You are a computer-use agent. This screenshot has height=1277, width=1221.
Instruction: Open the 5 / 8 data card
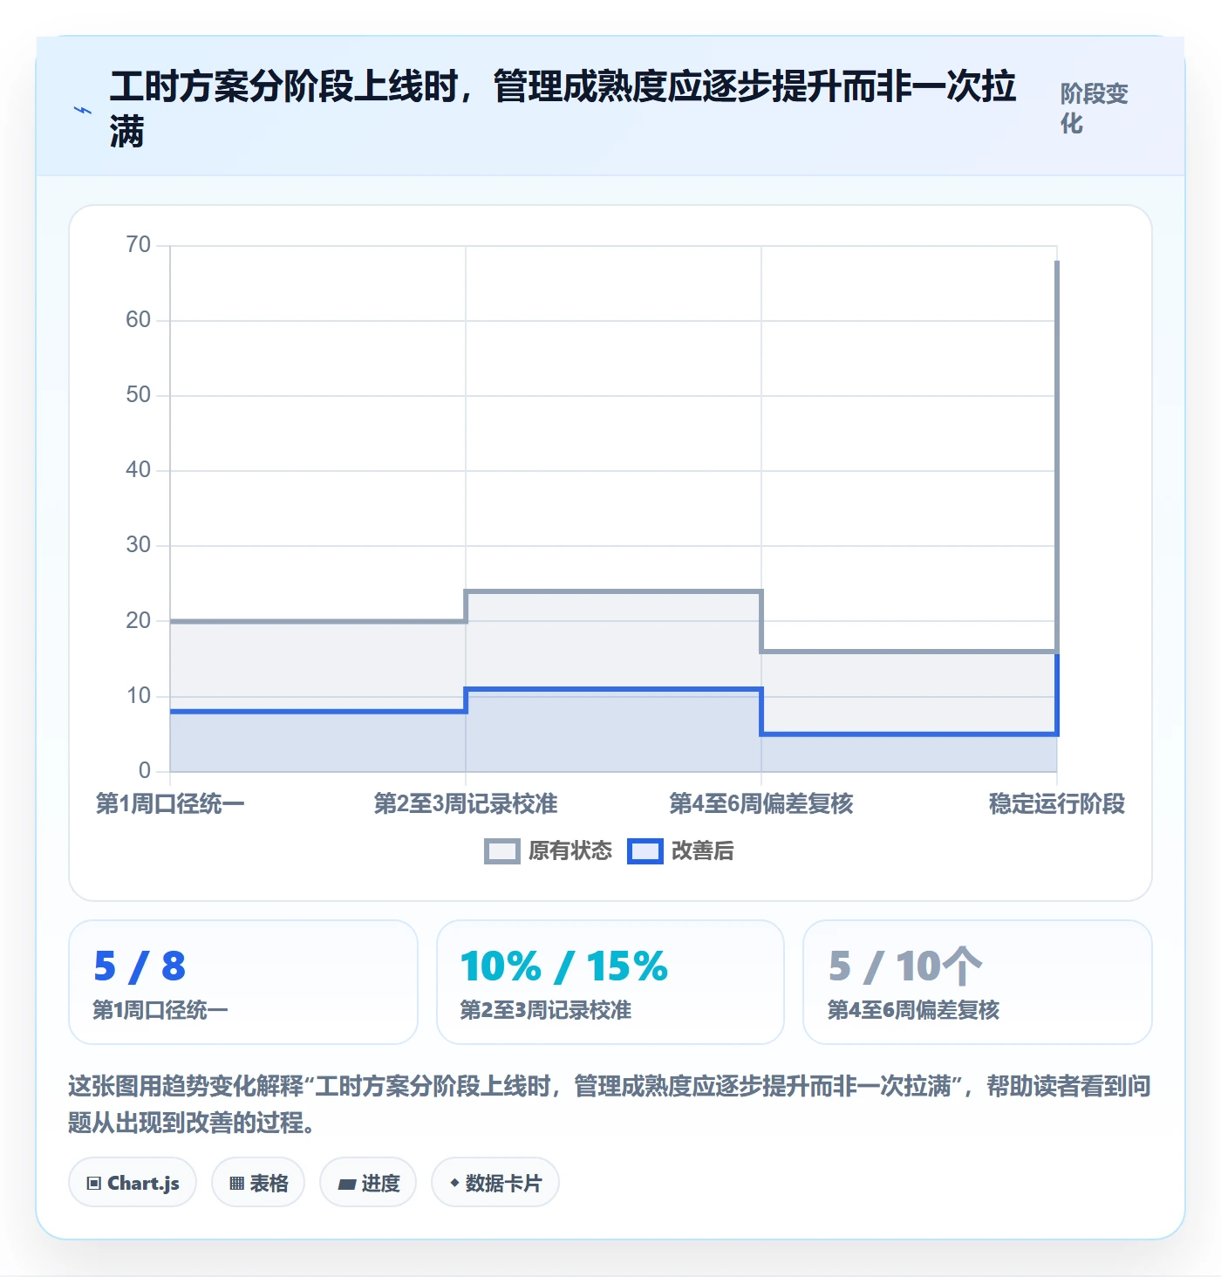coord(243,982)
